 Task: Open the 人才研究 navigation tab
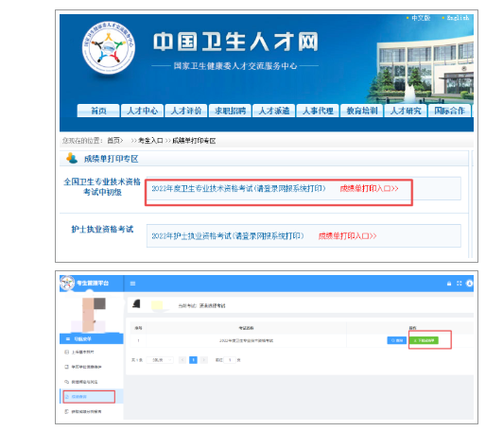click(x=406, y=111)
